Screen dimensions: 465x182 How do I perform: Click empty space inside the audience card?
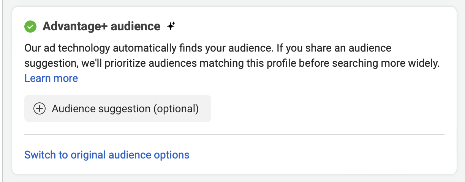pyautogui.click(x=323, y=110)
